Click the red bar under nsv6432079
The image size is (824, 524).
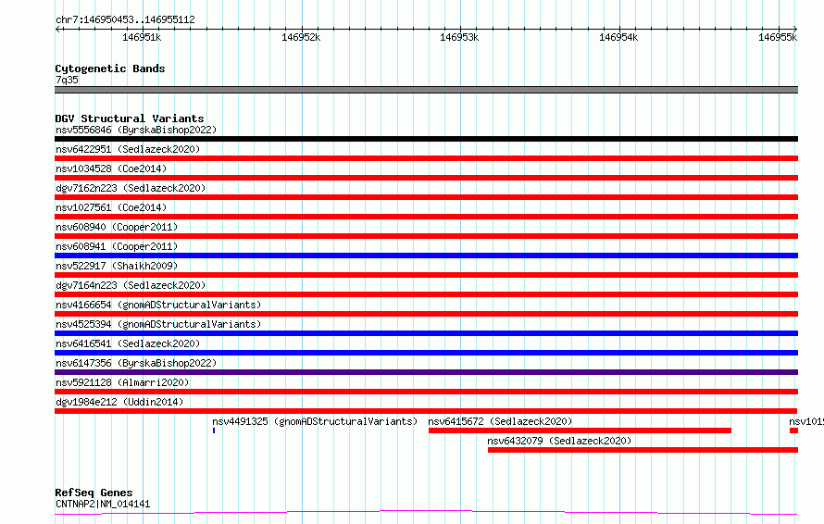[643, 450]
